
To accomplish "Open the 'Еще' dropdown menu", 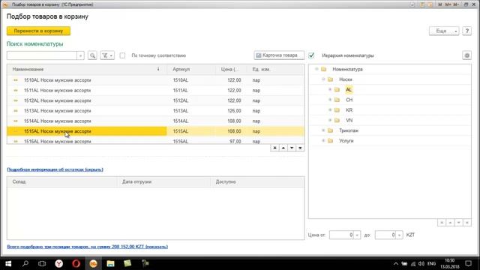I will (x=444, y=31).
